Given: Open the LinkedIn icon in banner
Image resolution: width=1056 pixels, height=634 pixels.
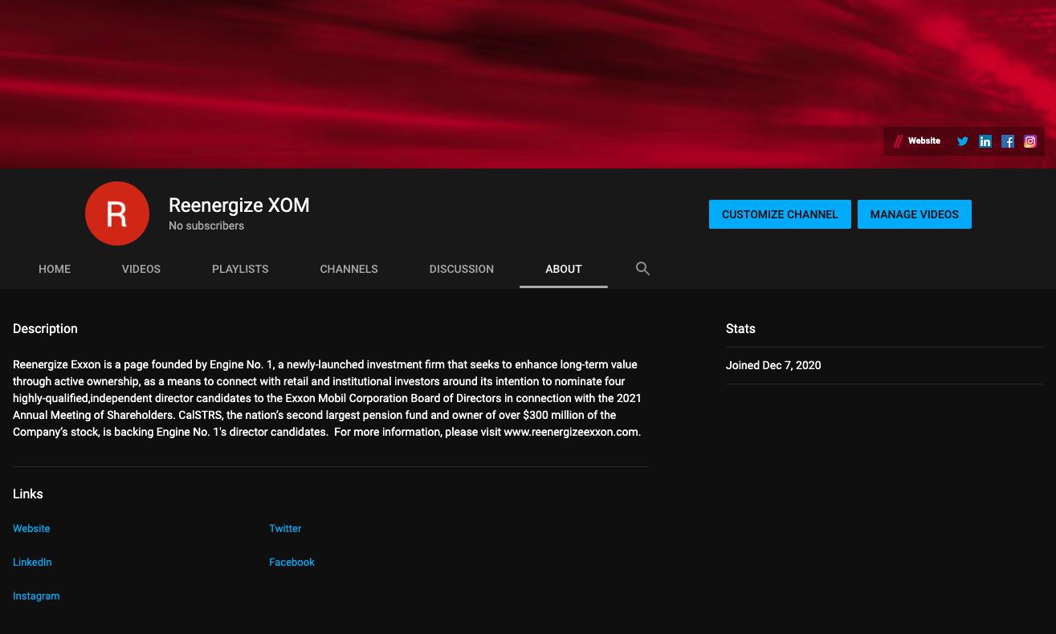Looking at the screenshot, I should pos(985,141).
